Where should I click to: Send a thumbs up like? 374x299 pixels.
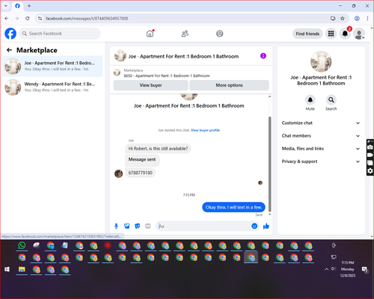coord(266,226)
